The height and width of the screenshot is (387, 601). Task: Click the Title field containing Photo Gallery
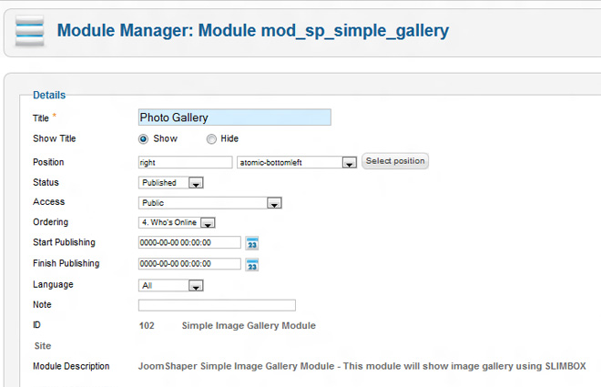point(234,117)
